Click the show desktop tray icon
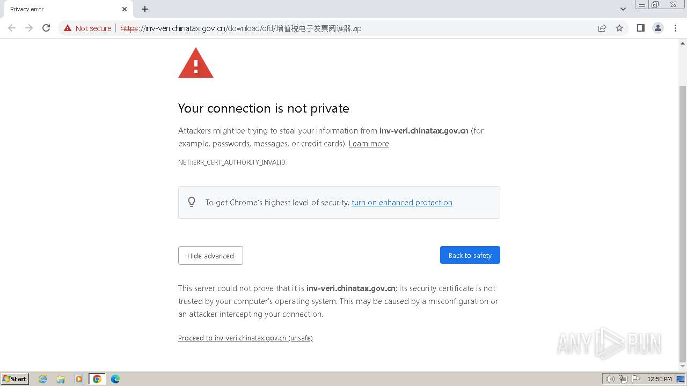This screenshot has height=386, width=687. tap(681, 379)
